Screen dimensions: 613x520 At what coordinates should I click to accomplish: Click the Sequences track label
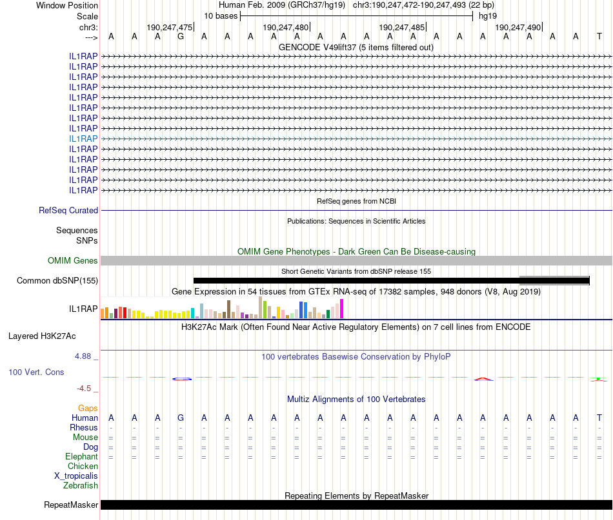[77, 230]
